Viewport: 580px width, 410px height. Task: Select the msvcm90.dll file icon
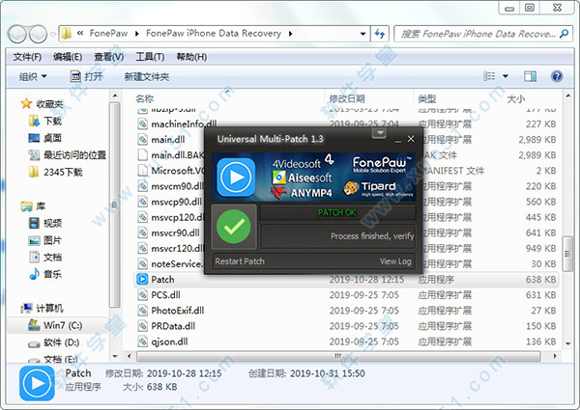(x=142, y=186)
